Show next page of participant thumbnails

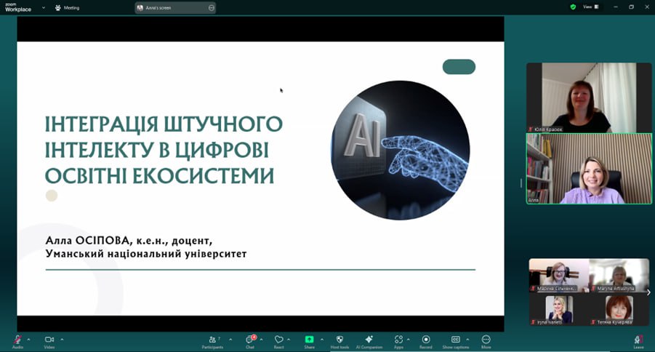click(x=648, y=292)
